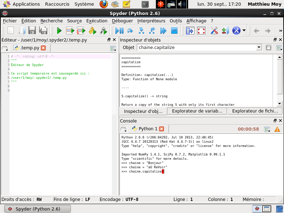This screenshot has height=213, width=284.
Task: Open the editor tab list dropdown
Action: (x=5, y=48)
